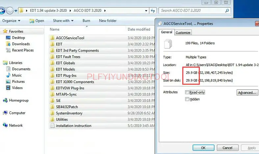Viewport: 259px width, 154px height.
Task: Click the multiple files icon in Properties
Action: click(168, 44)
